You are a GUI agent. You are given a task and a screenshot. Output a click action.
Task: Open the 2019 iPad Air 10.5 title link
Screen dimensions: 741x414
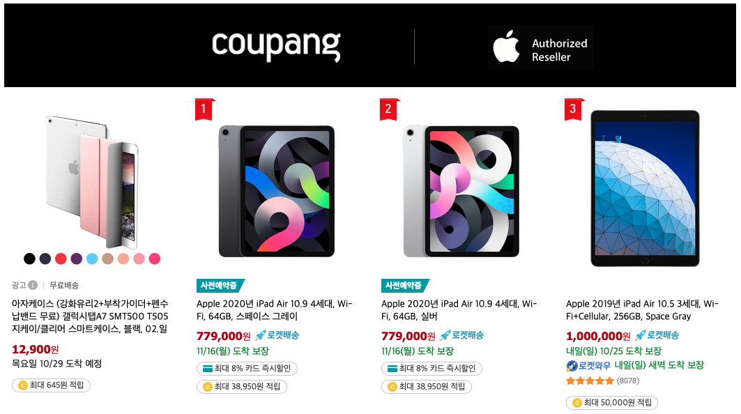pyautogui.click(x=642, y=310)
